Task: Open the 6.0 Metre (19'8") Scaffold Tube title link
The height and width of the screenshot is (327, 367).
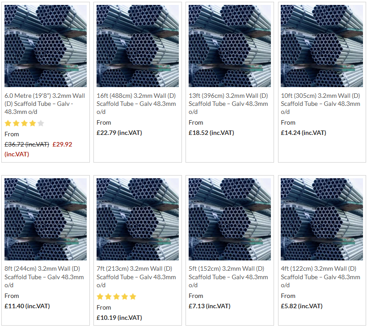Action: point(45,104)
